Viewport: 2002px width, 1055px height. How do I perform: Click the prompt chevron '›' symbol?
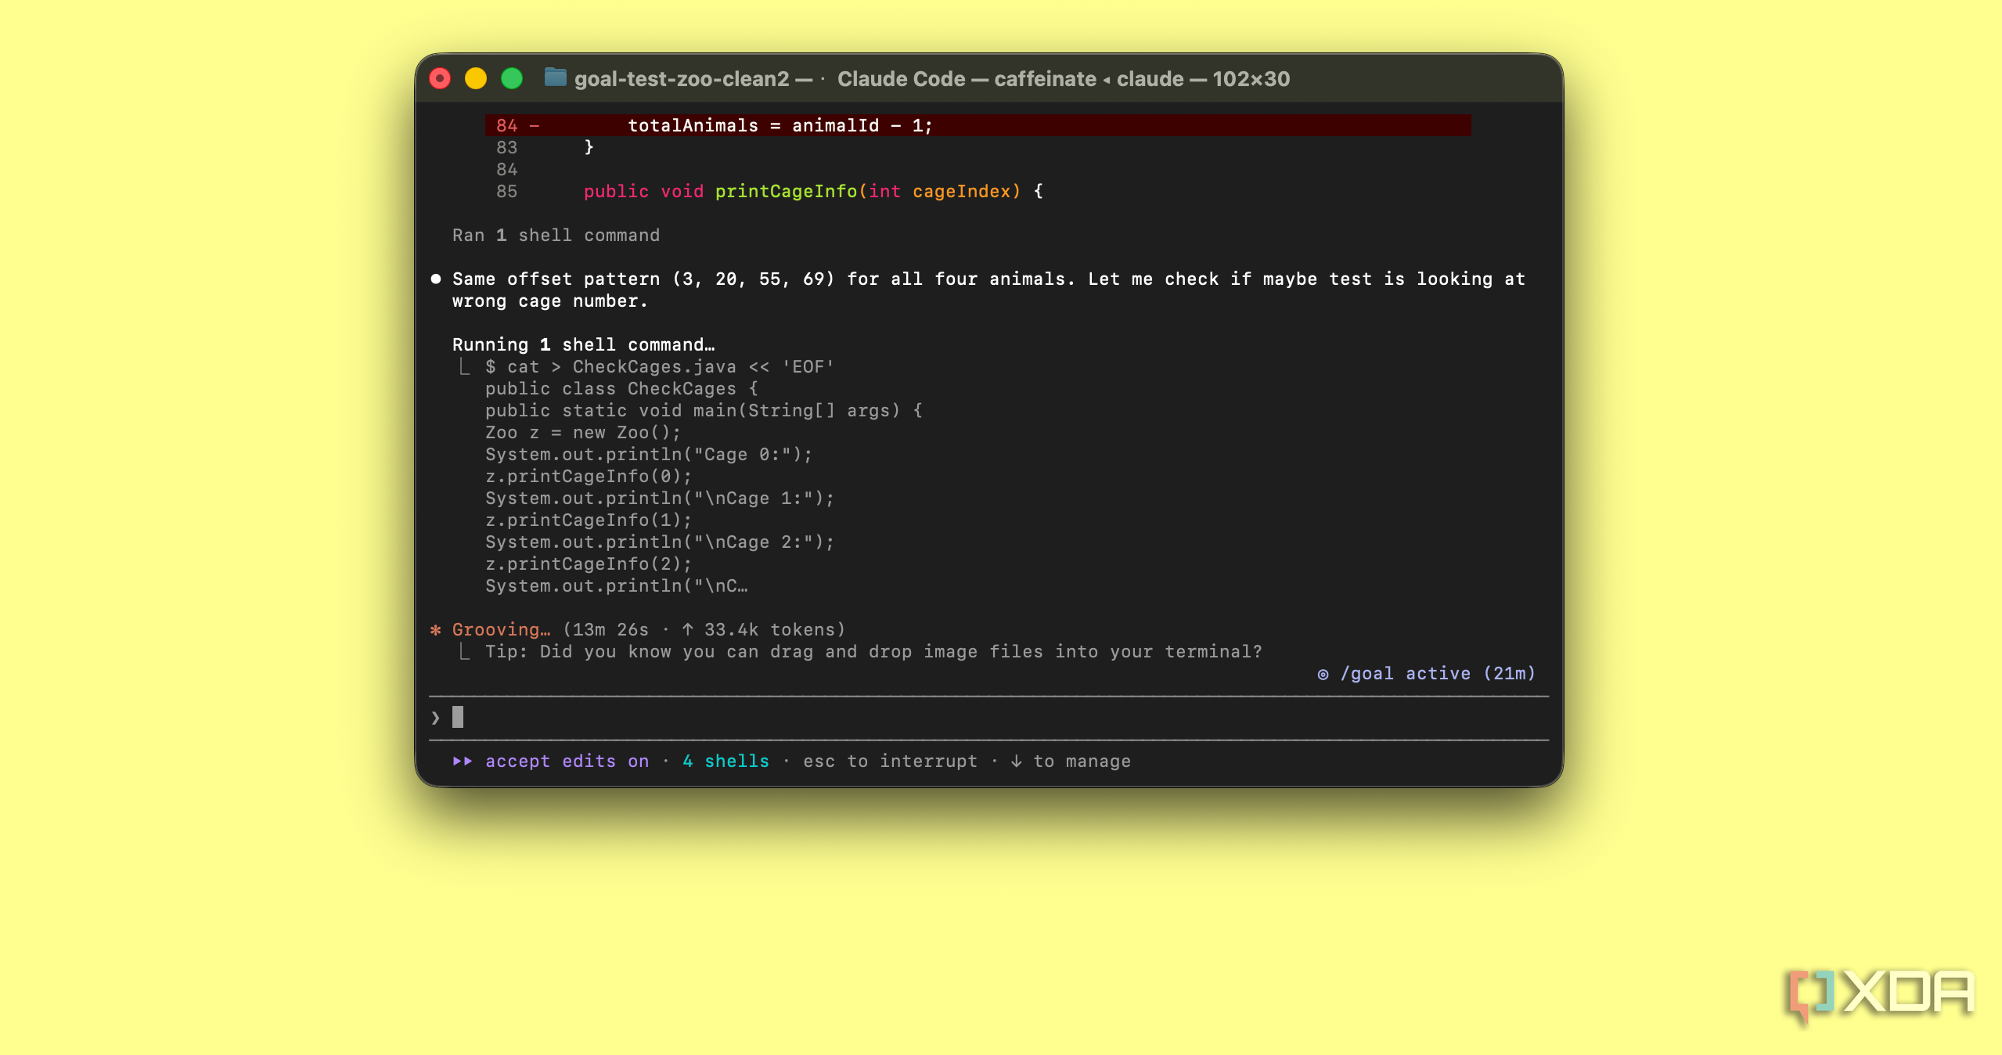tap(435, 717)
